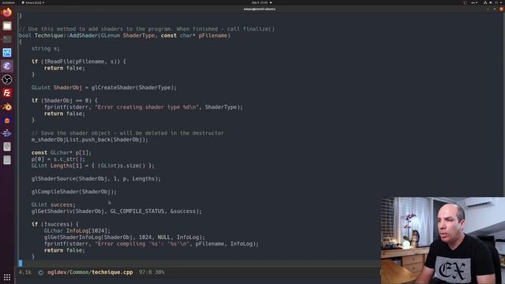Click the 38% scroll percentage in the modeline
The width and height of the screenshot is (505, 284).
tap(159, 272)
